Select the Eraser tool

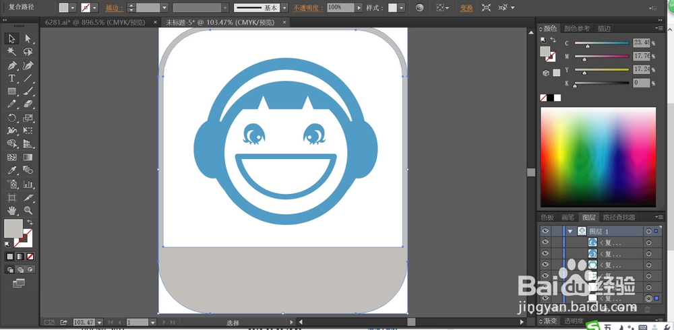[28, 104]
